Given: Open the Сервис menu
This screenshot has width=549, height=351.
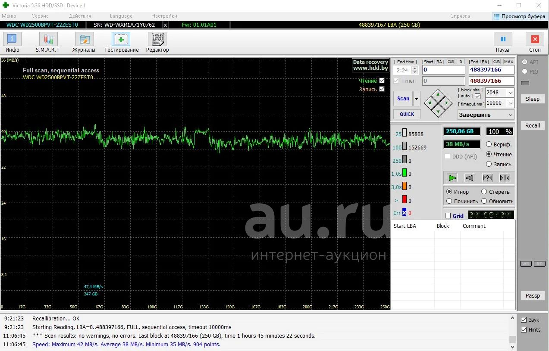Looking at the screenshot, I should click(x=40, y=16).
